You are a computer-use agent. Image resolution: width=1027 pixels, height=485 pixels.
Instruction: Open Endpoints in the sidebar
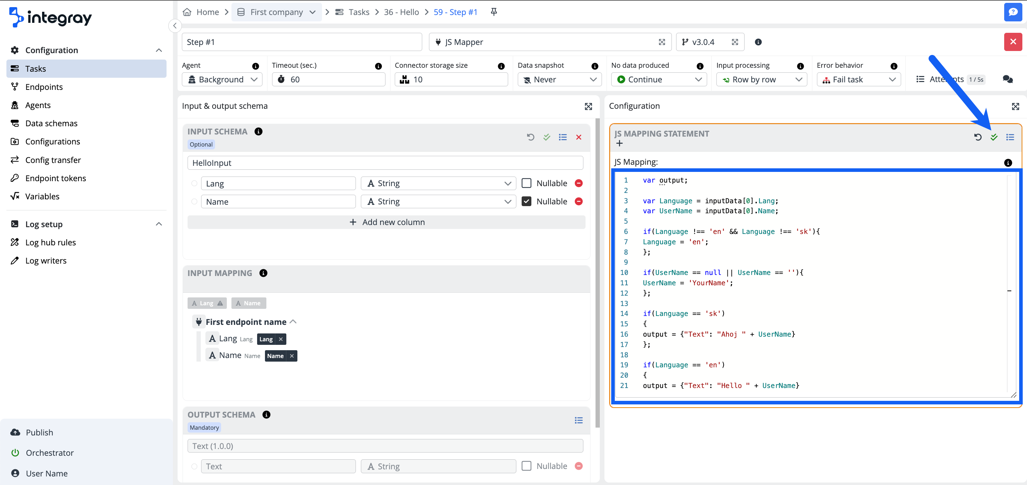44,87
